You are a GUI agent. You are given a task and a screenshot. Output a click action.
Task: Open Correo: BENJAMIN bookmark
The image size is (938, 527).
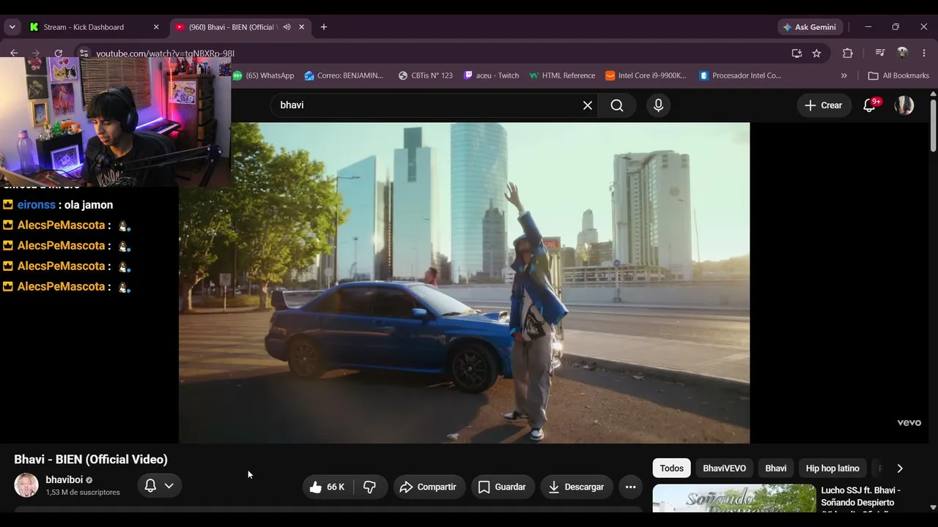tap(344, 75)
